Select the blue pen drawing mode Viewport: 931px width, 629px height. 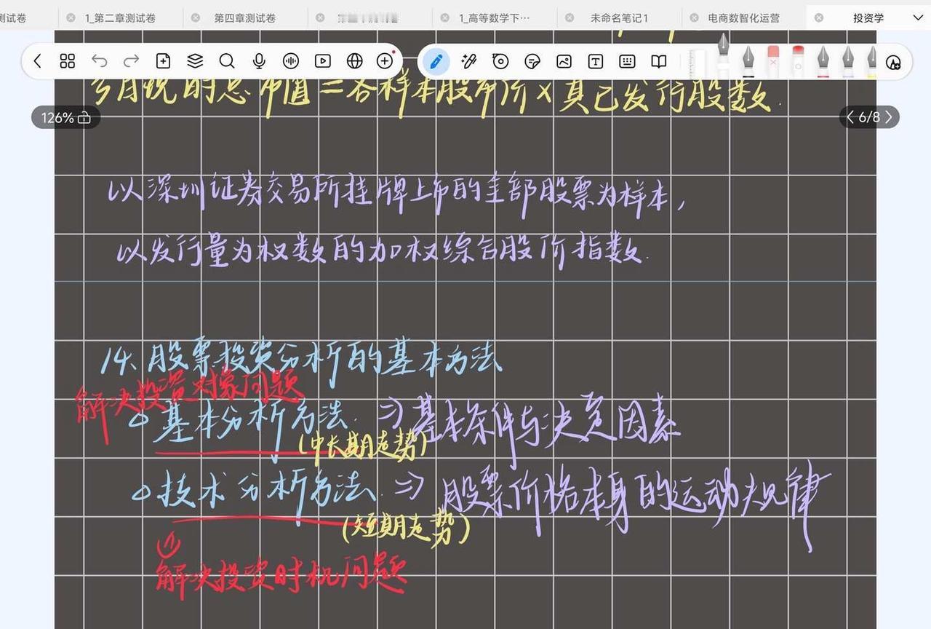tap(436, 61)
